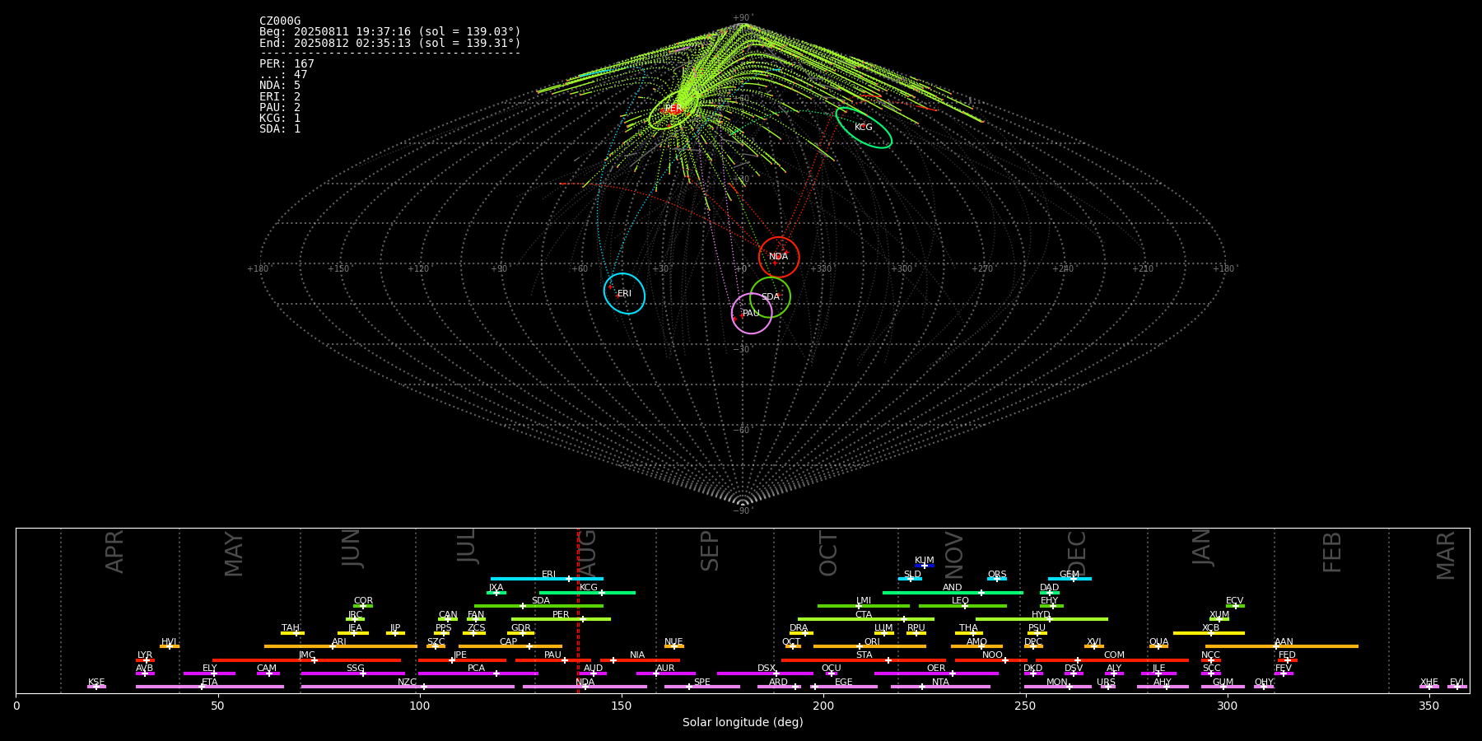Screen dimensions: 1482x741
Task: Click the LMI shower bar in timeline
Action: [x=864, y=606]
